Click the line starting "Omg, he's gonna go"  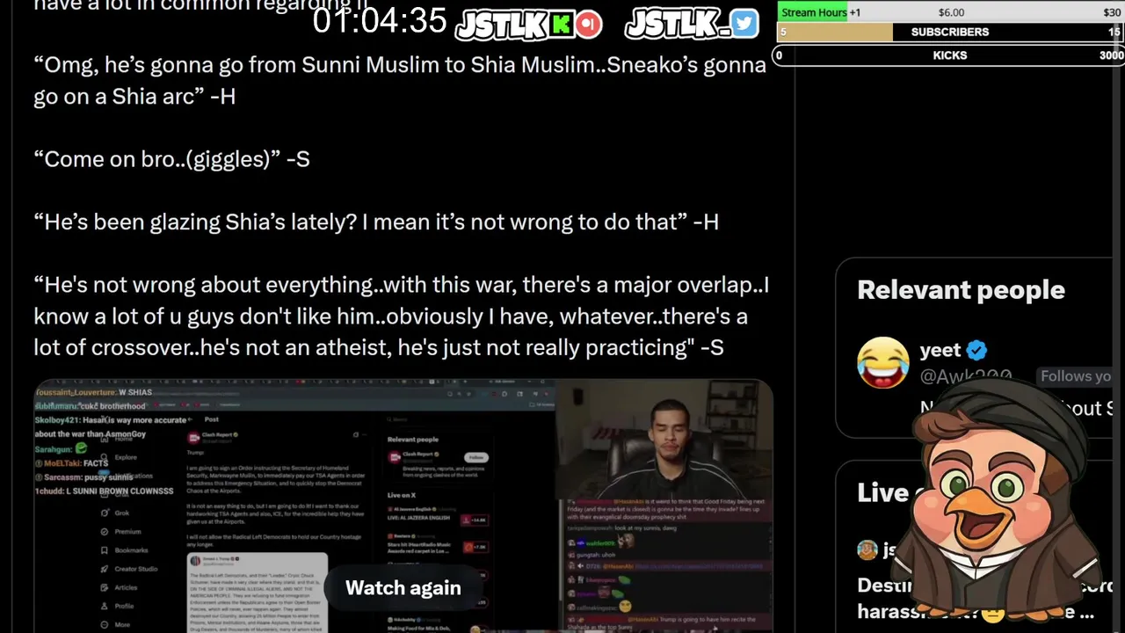pos(400,80)
